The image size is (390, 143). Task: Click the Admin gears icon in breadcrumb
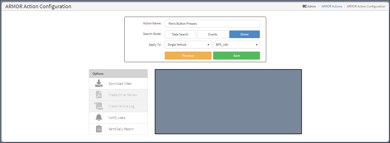[x=304, y=6]
